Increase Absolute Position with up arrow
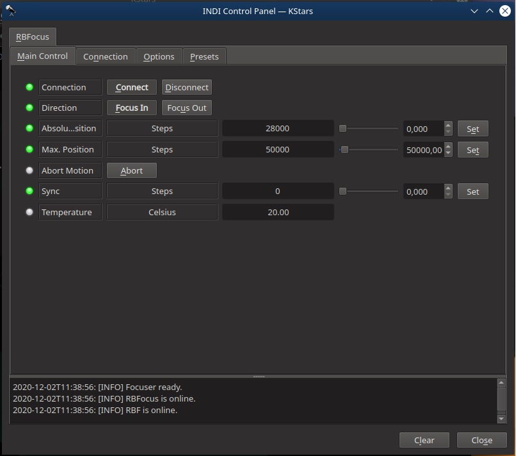Image resolution: width=516 pixels, height=456 pixels. [x=448, y=125]
